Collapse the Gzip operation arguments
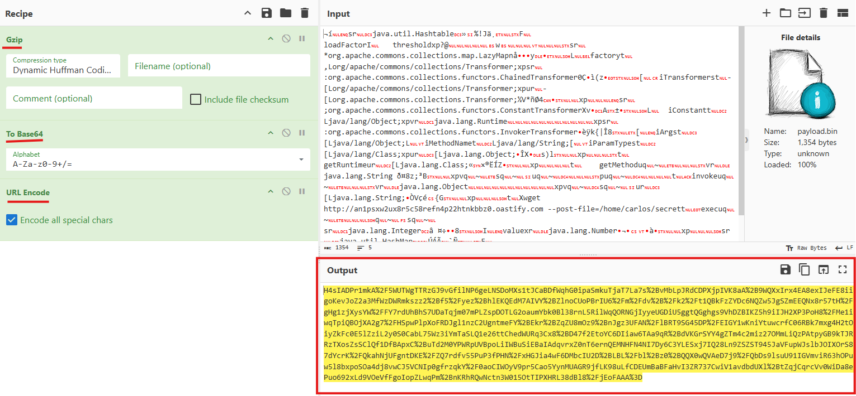Screen dimensions: 856x396 271,38
